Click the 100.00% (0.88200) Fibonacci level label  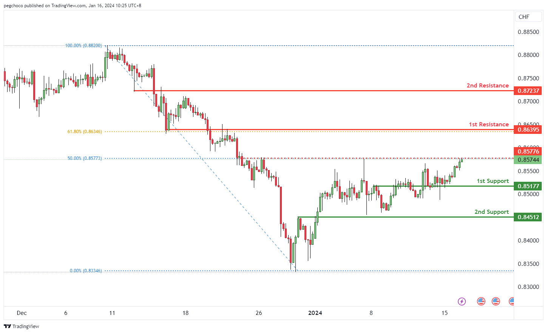[x=83, y=46]
